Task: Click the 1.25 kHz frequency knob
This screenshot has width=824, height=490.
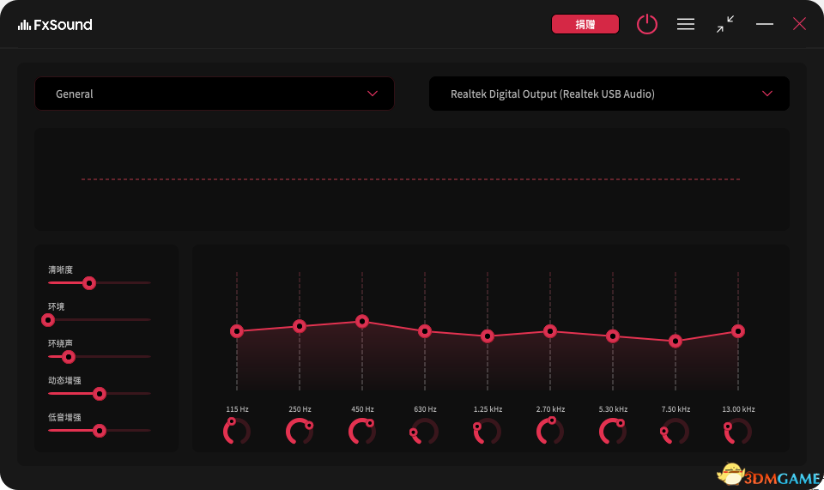Action: pos(487,432)
